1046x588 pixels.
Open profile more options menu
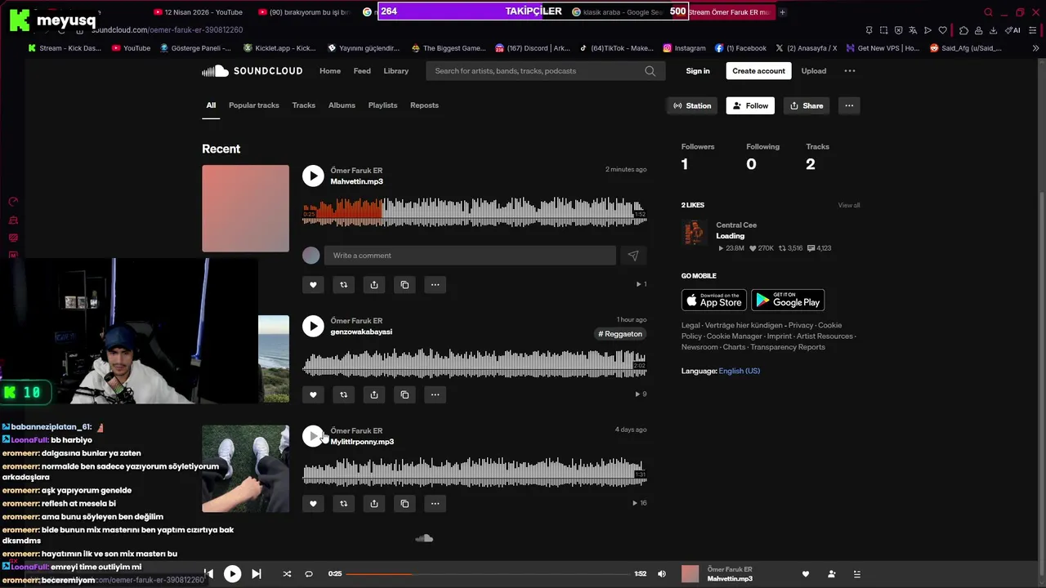(x=849, y=105)
